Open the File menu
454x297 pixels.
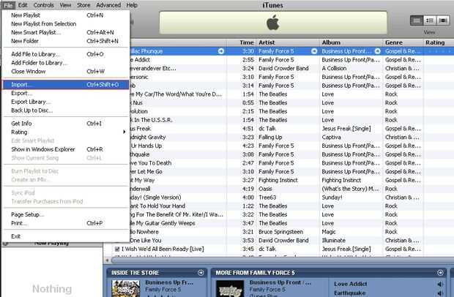[8, 5]
